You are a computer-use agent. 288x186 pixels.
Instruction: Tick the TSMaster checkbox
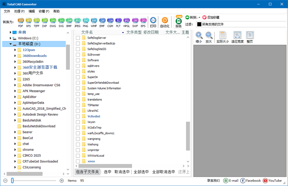tap(78, 105)
